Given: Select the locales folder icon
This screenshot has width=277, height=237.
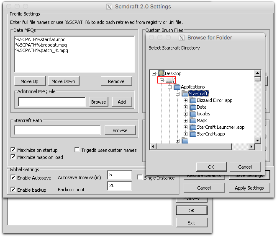Looking at the screenshot, I should pos(192,114).
